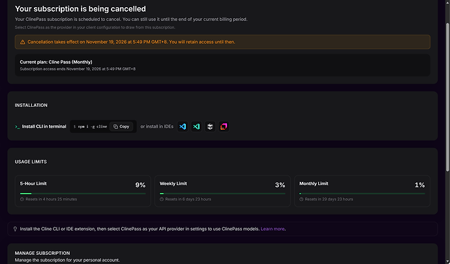
Task: Click the Weekly Limit progress bar
Action: (x=222, y=194)
